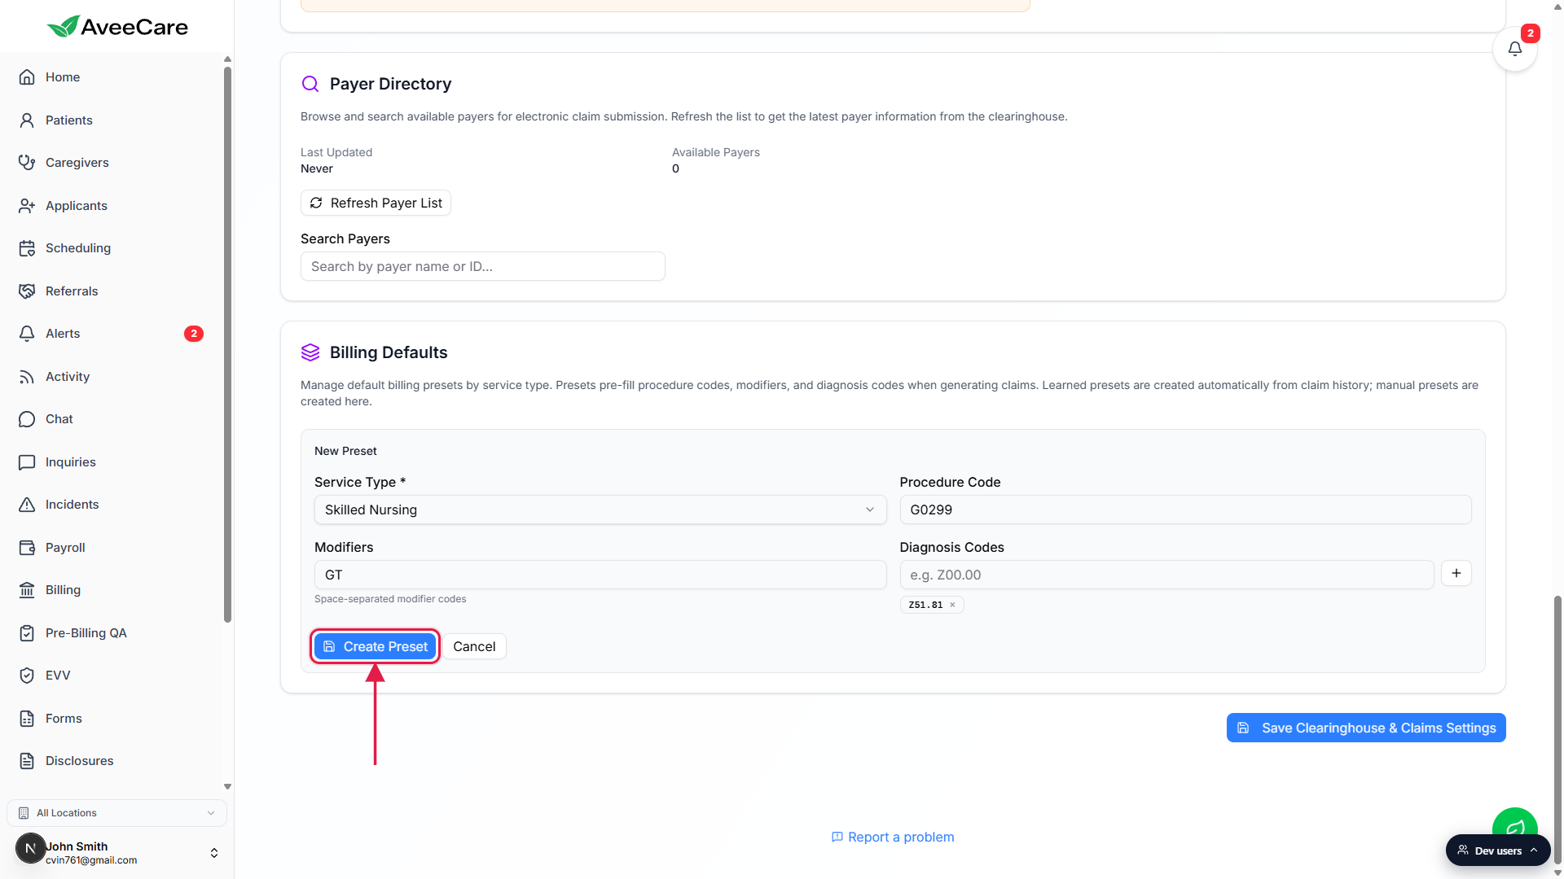Click the Forms document icon

tap(27, 719)
